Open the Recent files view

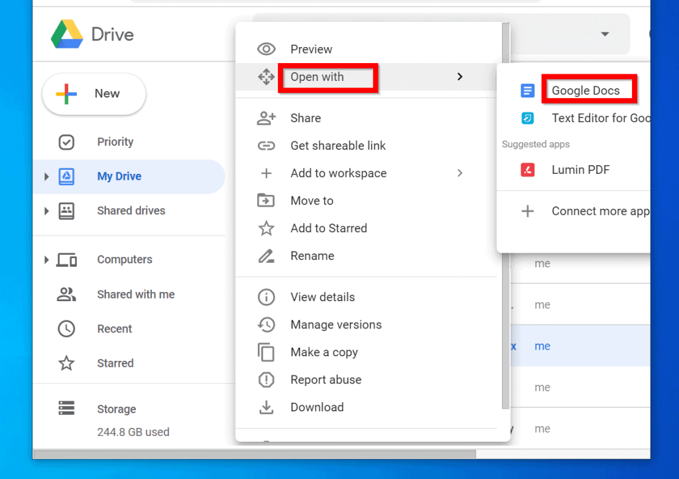129,328
